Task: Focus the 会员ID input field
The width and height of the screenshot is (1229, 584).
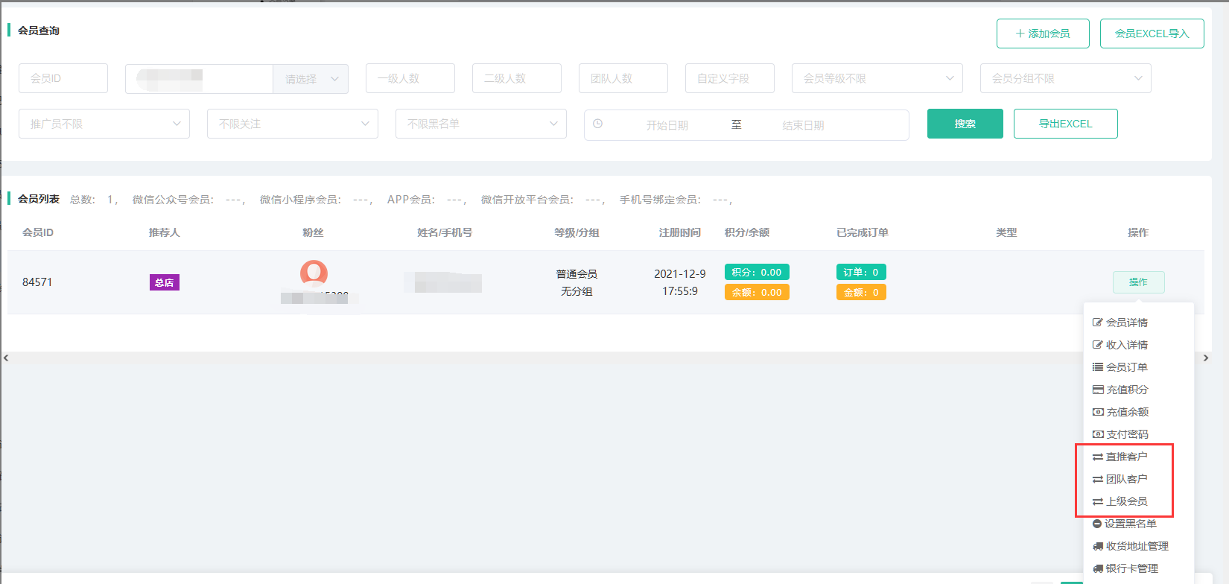Action: [x=63, y=78]
